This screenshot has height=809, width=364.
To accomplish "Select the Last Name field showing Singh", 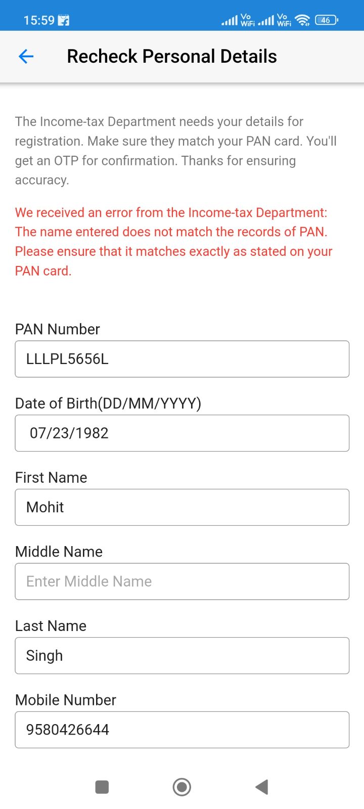I will pos(182,655).
